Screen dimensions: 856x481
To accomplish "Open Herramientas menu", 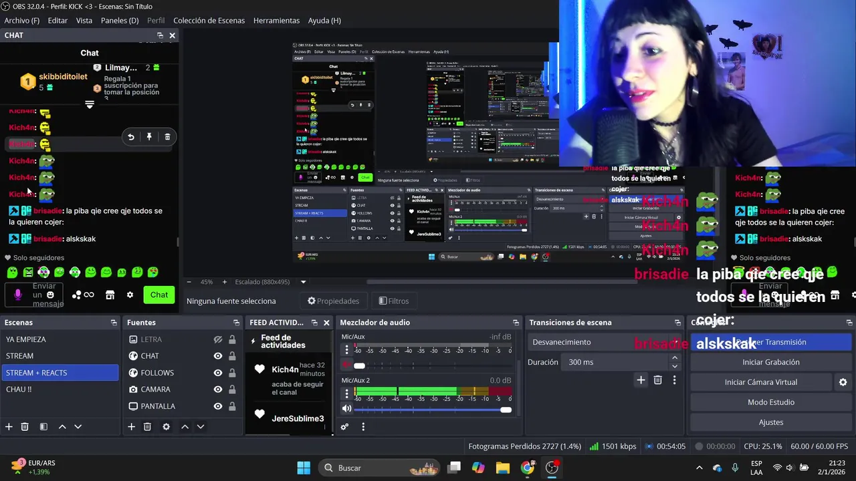I will point(276,21).
